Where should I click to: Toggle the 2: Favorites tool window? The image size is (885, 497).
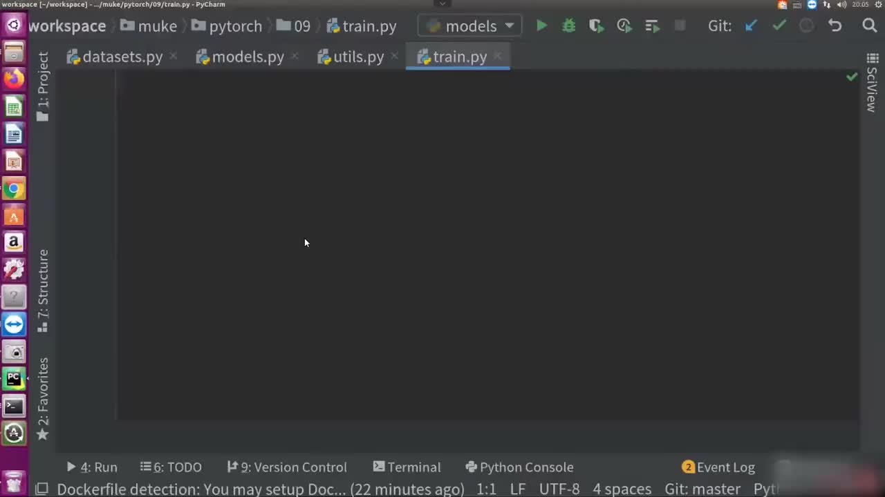(43, 399)
